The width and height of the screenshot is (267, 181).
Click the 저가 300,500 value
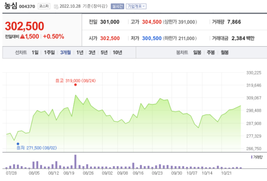click(152, 38)
